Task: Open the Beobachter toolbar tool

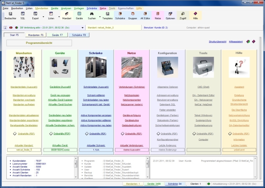Action: coord(11,15)
